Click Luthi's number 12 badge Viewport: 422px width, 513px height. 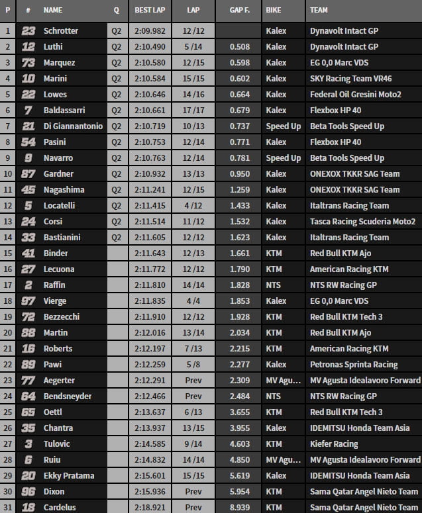click(x=28, y=47)
